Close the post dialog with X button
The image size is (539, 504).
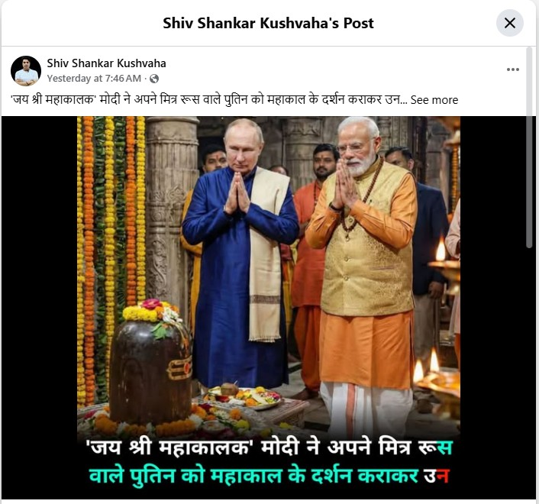pos(509,23)
